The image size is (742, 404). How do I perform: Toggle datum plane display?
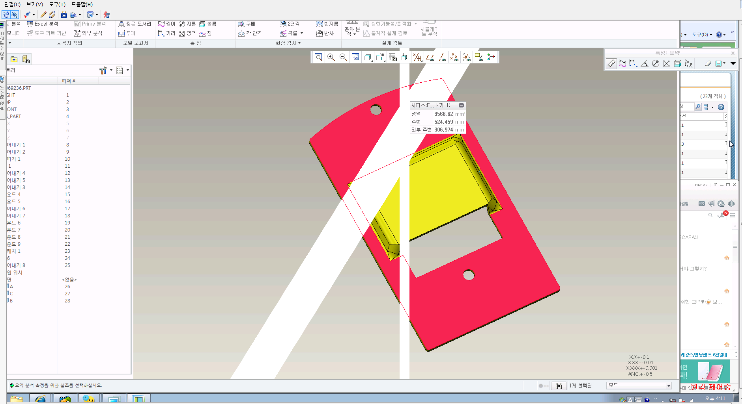tap(430, 57)
